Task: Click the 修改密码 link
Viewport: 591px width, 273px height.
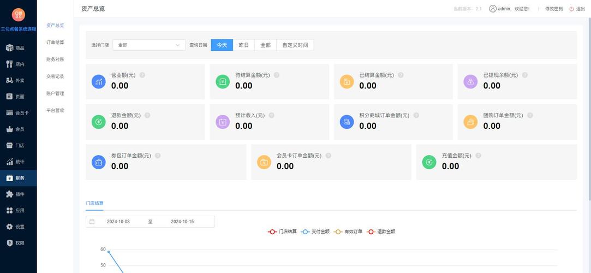Action: [554, 9]
